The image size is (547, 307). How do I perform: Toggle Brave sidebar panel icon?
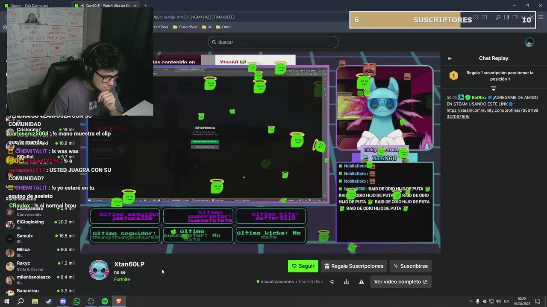(x=506, y=17)
